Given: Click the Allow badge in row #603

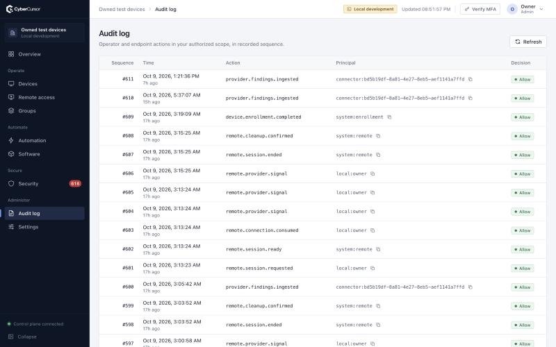Looking at the screenshot, I should (523, 230).
